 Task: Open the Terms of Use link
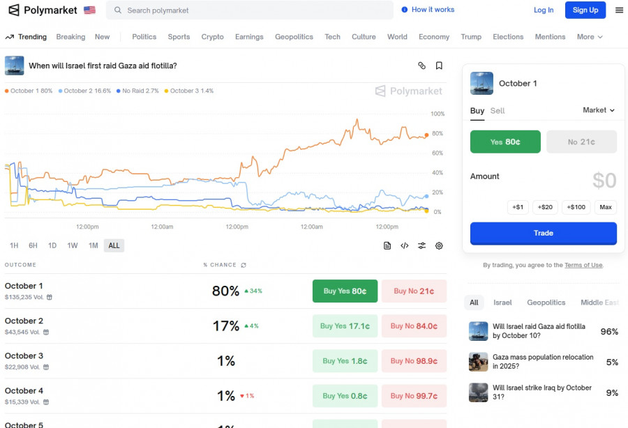point(583,265)
